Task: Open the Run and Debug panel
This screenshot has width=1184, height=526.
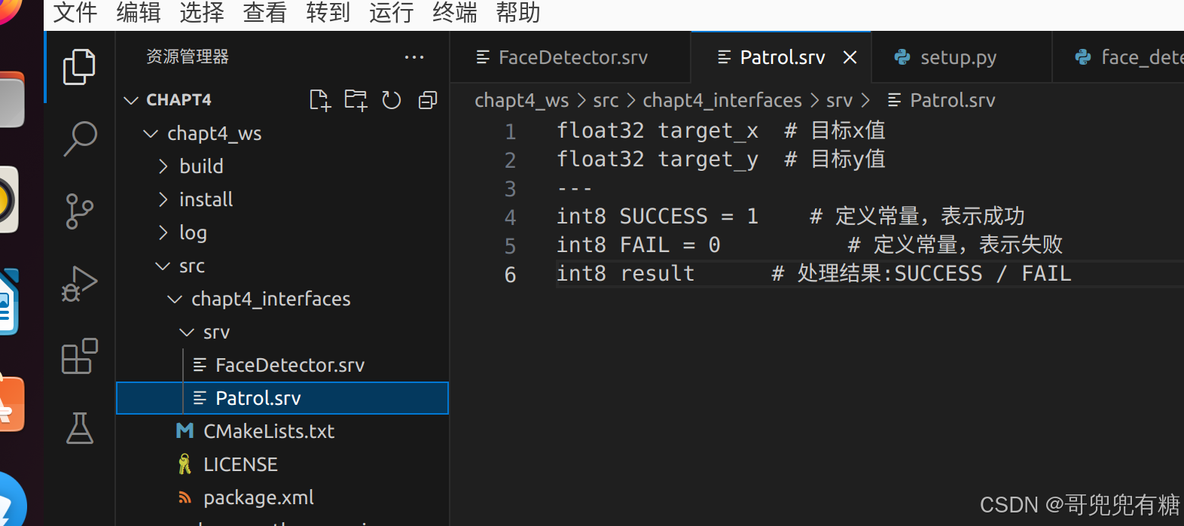Action: pyautogui.click(x=80, y=284)
